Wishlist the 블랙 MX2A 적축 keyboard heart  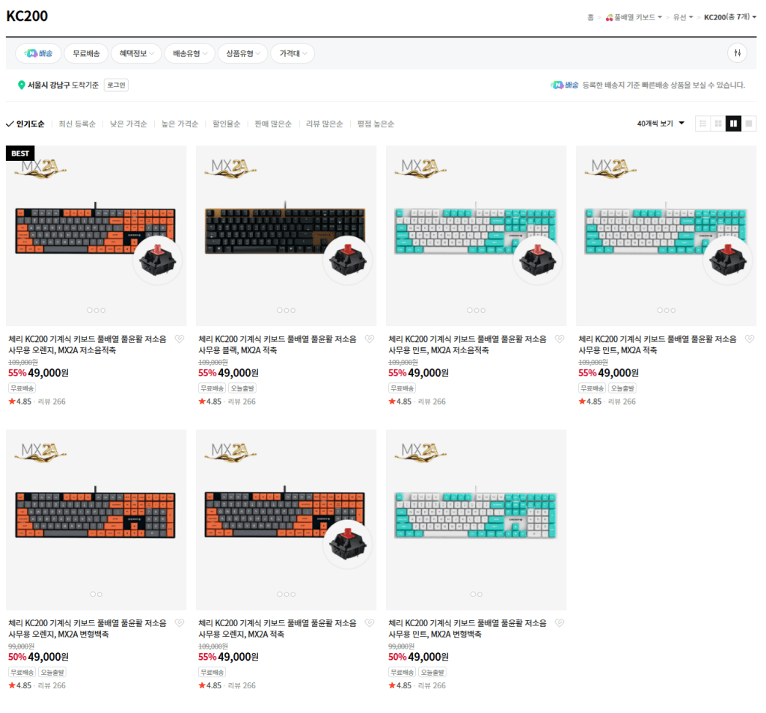(x=370, y=339)
